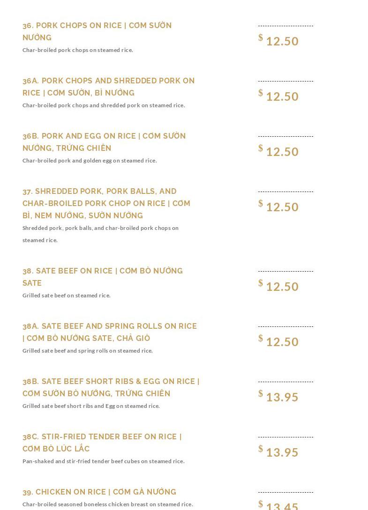Screen dimensions: 368x510
Task: Select the "Grilled sate beef on steamed rice." description
Action: tap(67, 296)
